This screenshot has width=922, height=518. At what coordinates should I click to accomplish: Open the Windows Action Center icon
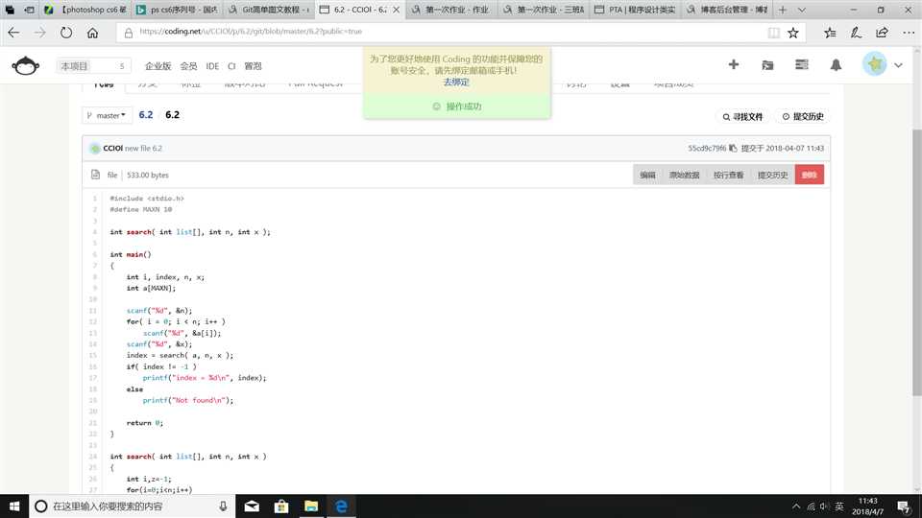[905, 506]
